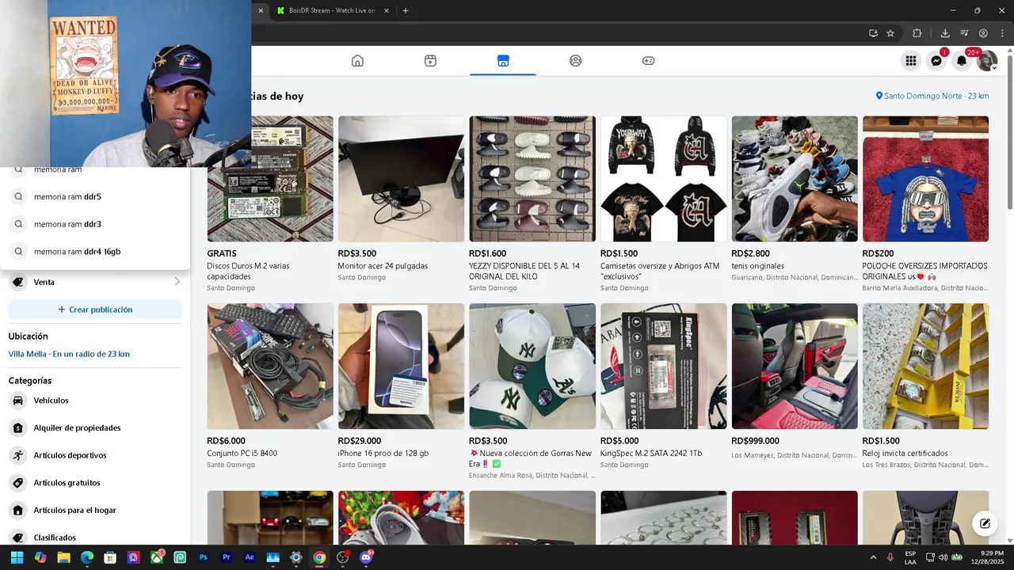Launch Premiere Pro from taskbar
The height and width of the screenshot is (570, 1014).
[227, 557]
